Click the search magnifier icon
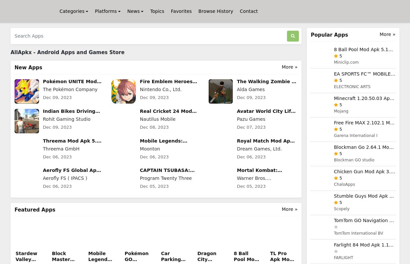Viewport: 410px width, 264px height. tap(293, 36)
